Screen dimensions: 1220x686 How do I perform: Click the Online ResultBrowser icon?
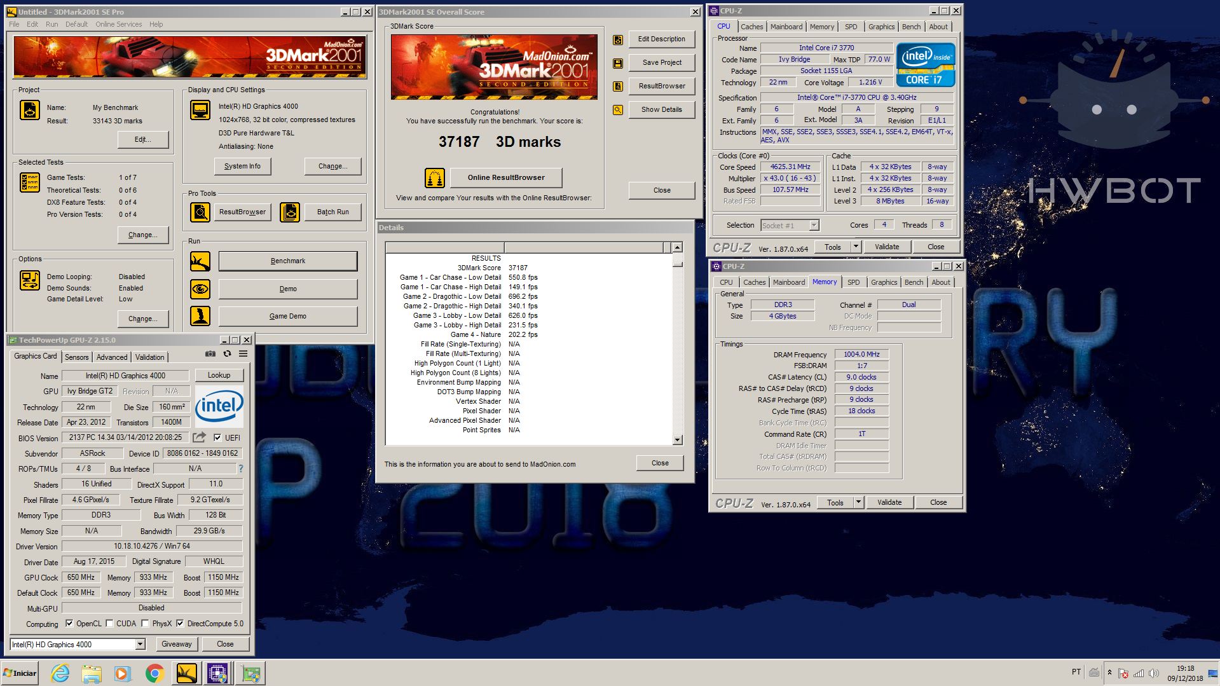tap(435, 177)
